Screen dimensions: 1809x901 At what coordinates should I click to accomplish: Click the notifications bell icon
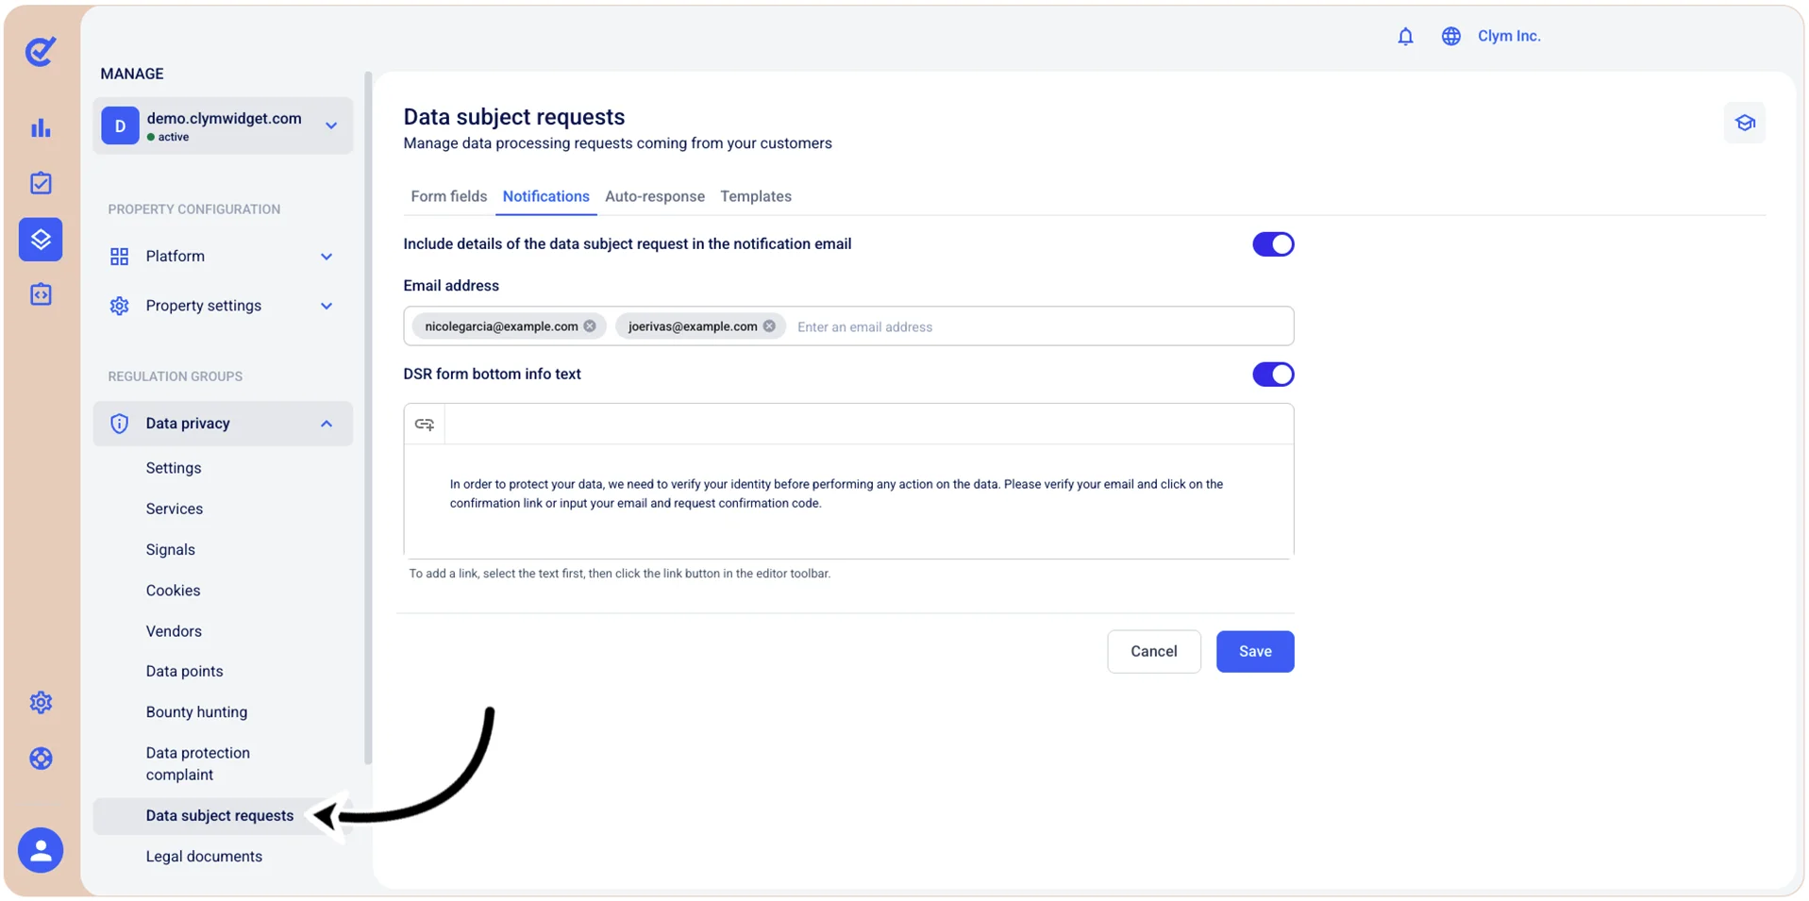click(x=1405, y=36)
